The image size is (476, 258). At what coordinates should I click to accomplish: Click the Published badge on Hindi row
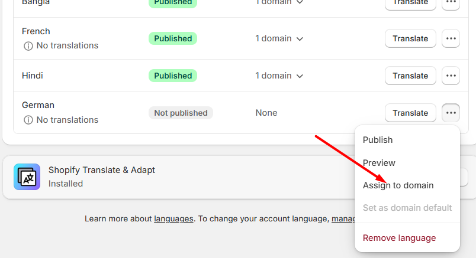173,76
